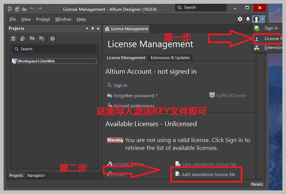Click the user account avatar icon
The height and width of the screenshot is (194, 286).
point(257,19)
